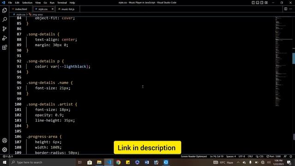
Task: Open the Extensions view
Action: pyautogui.click(x=5, y=47)
